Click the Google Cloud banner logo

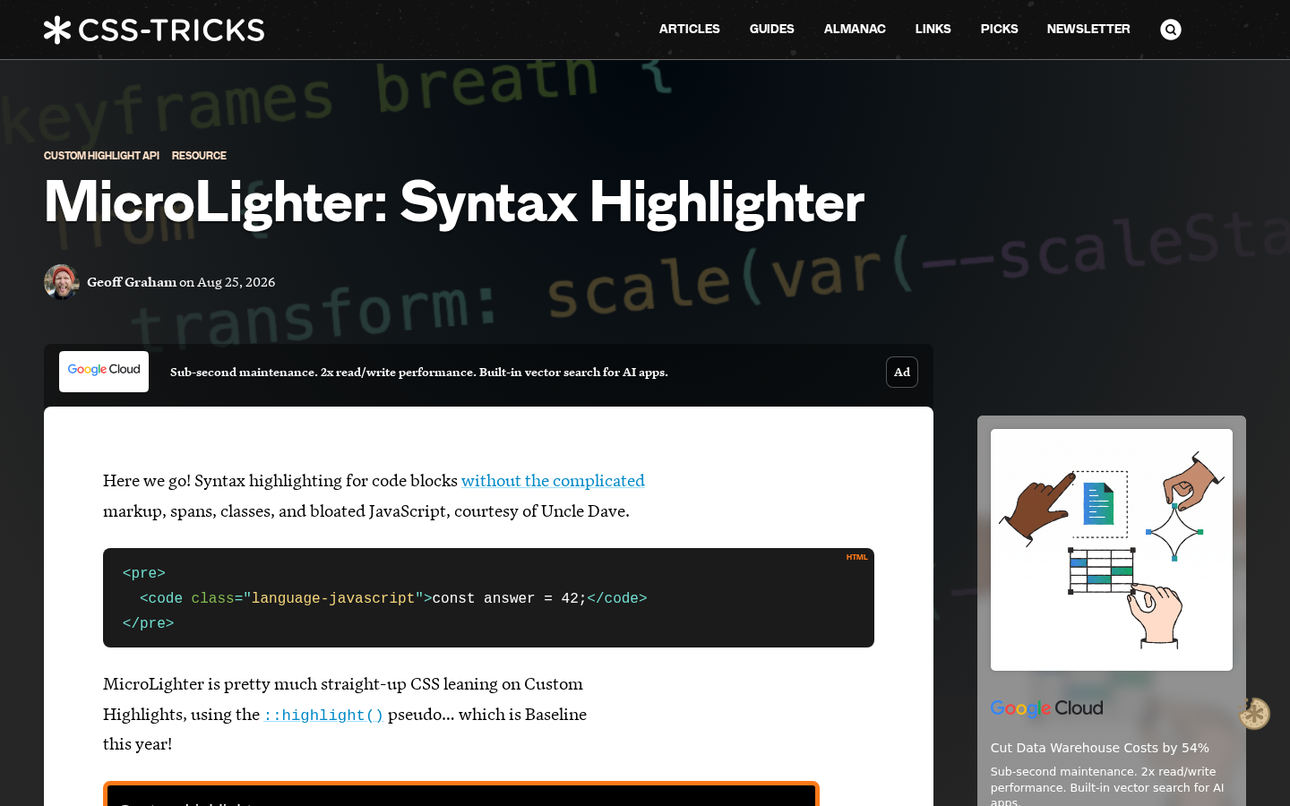point(104,372)
